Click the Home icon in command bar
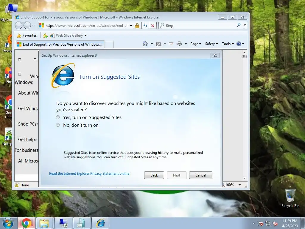This screenshot has width=305, height=229. coord(145,44)
